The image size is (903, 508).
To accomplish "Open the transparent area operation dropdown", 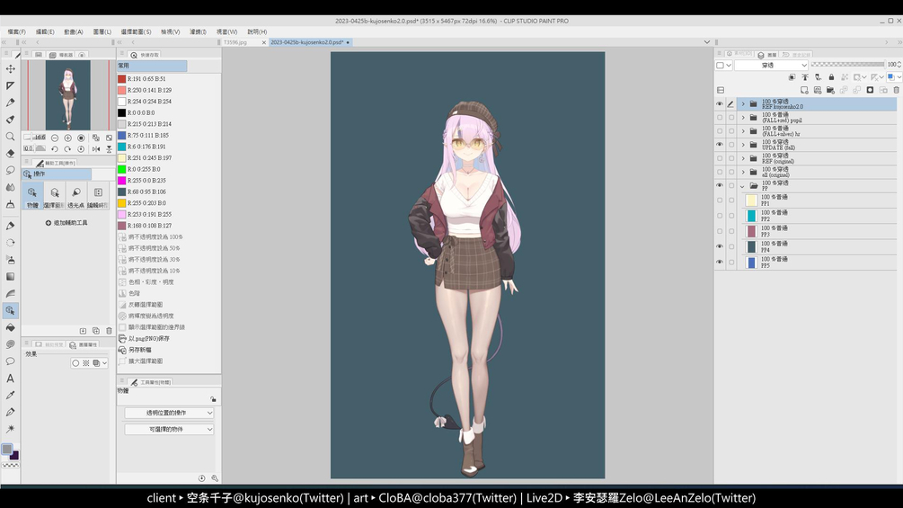I will (169, 413).
